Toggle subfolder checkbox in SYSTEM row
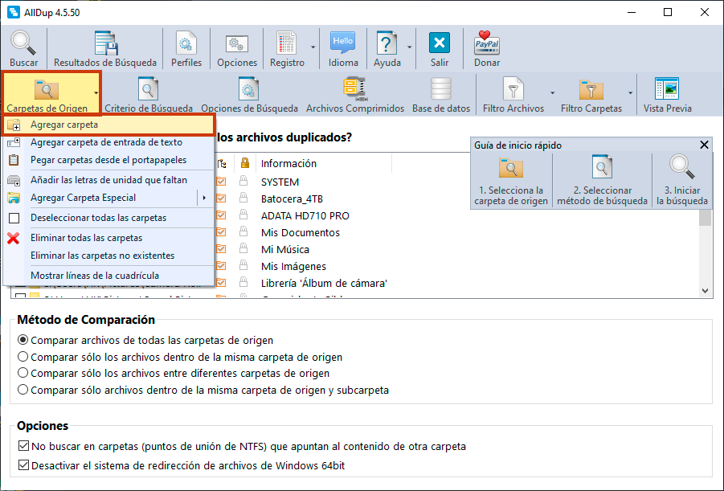The height and width of the screenshot is (491, 724). coord(221,182)
